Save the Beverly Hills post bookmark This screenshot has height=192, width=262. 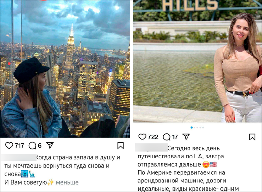point(252,137)
